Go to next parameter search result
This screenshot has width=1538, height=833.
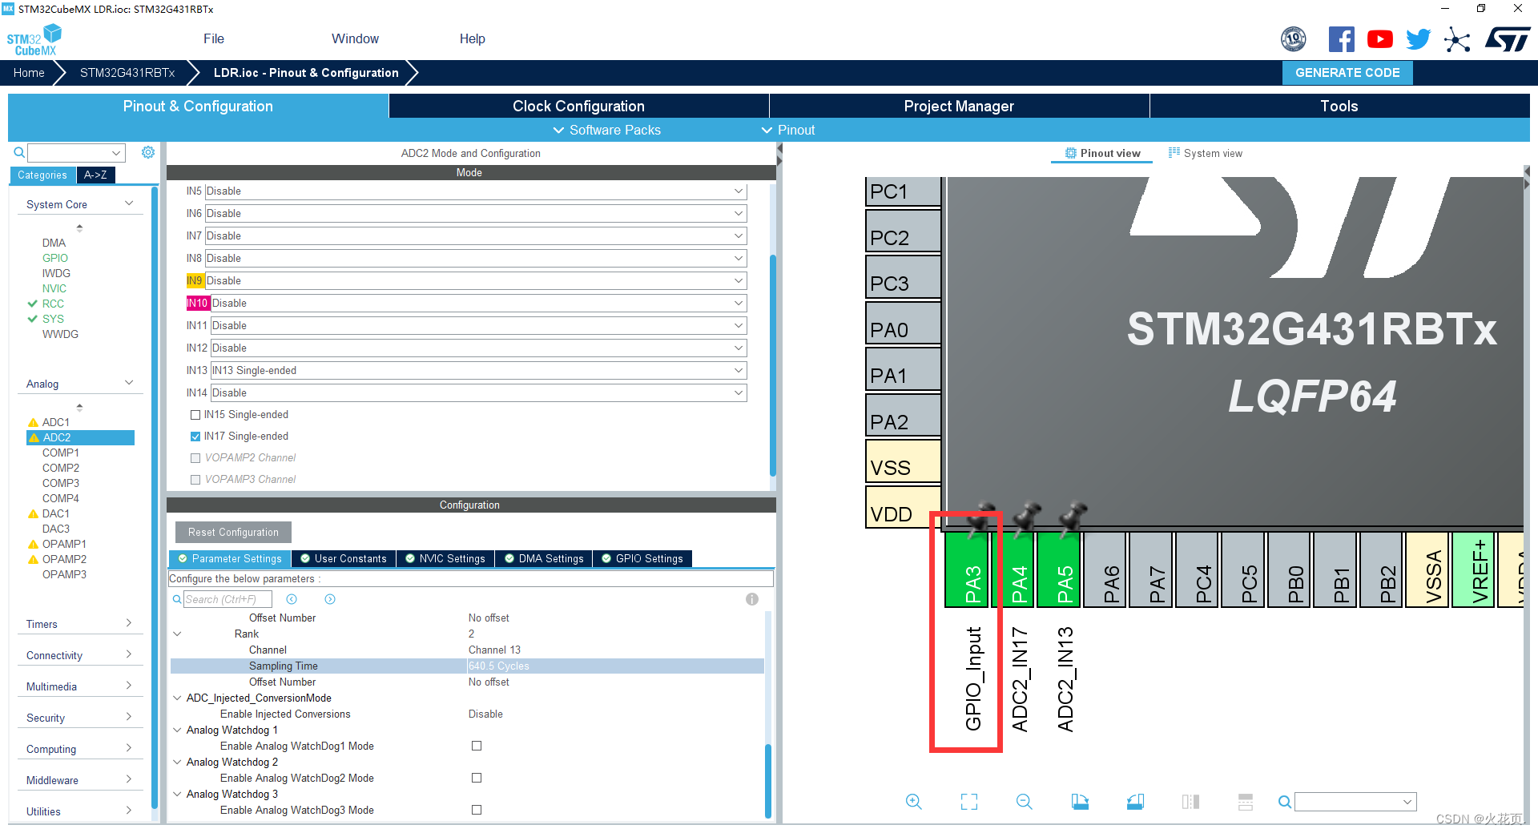tap(330, 599)
